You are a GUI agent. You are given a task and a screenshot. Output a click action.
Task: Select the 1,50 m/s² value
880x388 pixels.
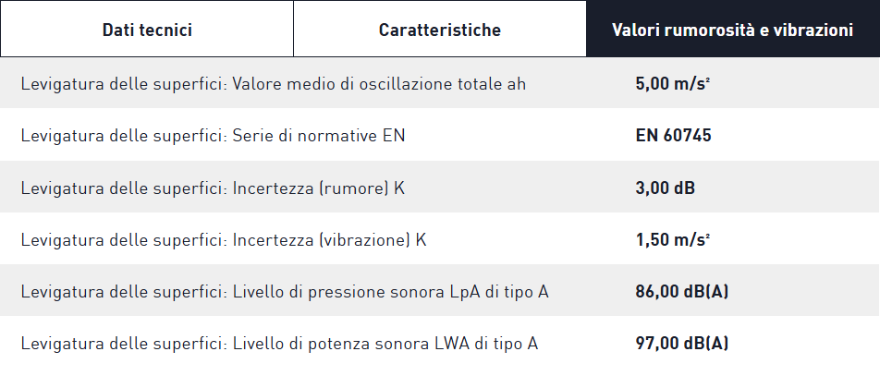coord(673,240)
